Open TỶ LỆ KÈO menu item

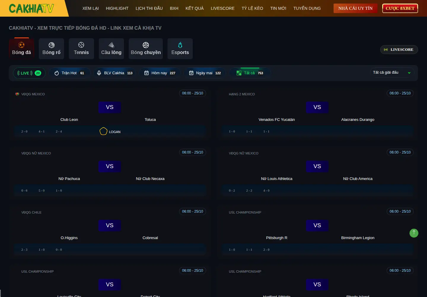(x=252, y=8)
